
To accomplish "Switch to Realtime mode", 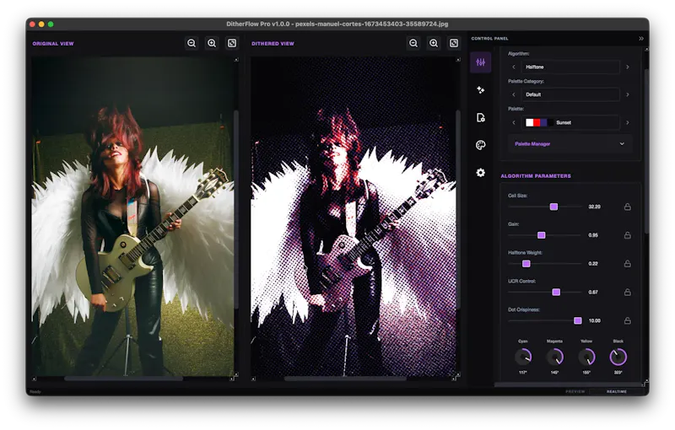I will pos(617,392).
